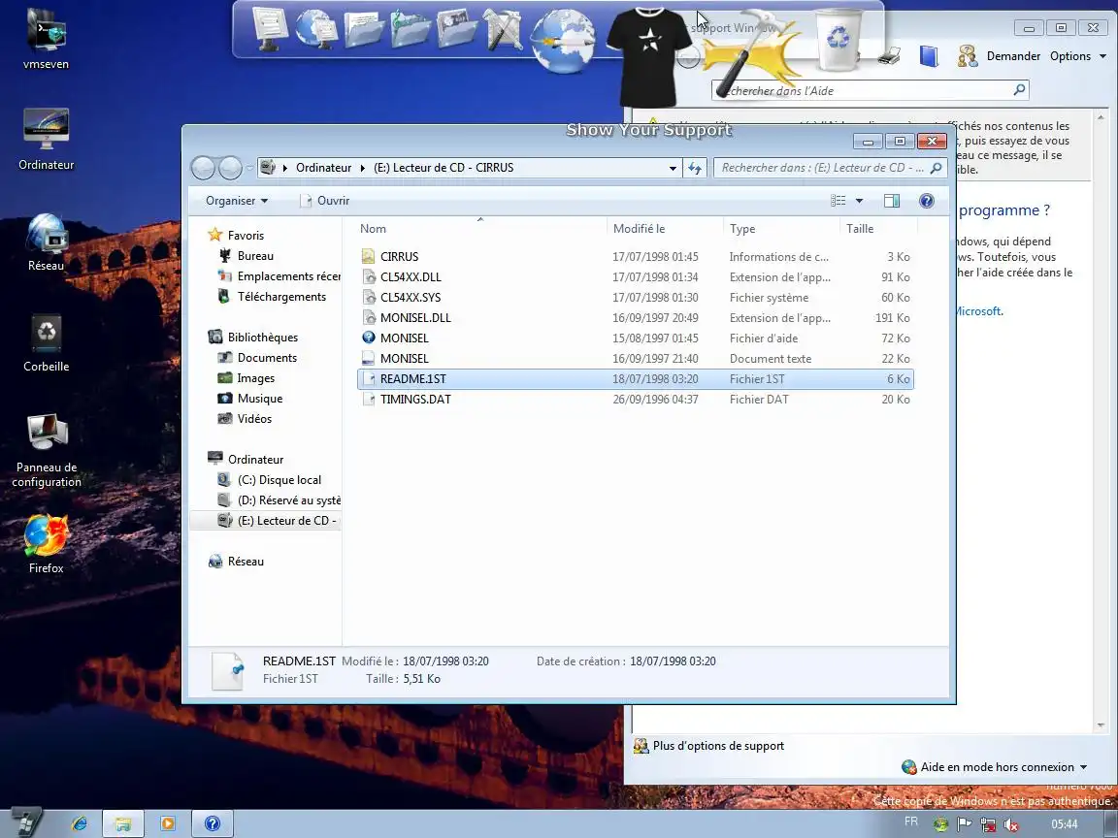
Task: Sort by the Nom column header
Action: tap(373, 229)
